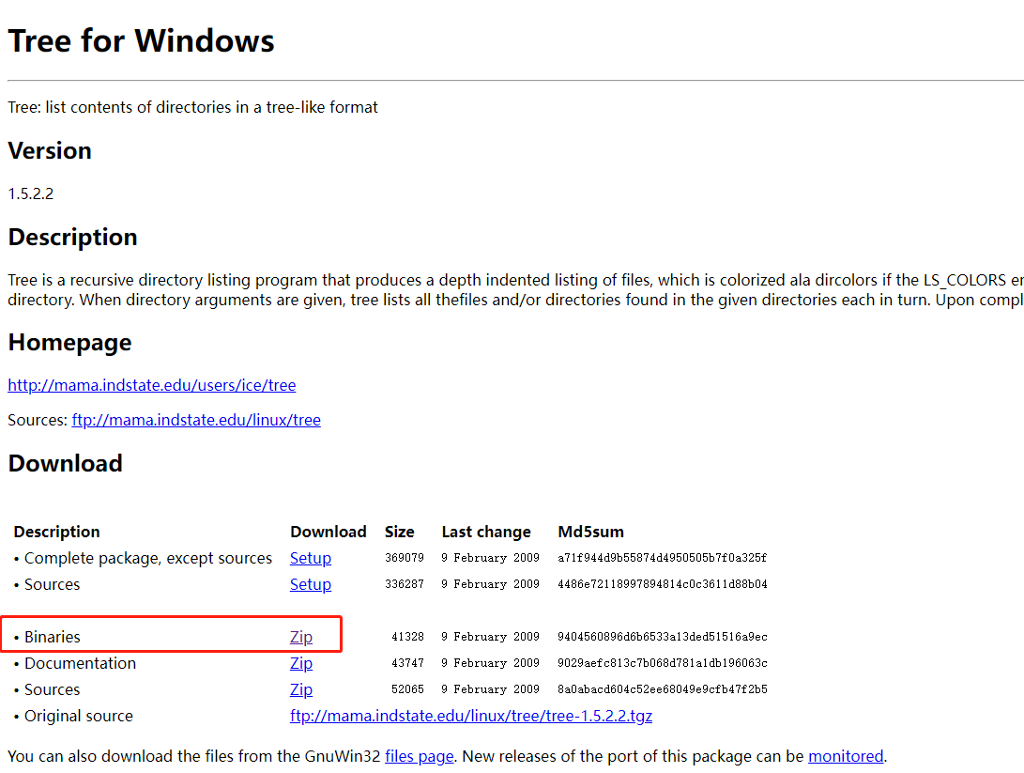Click the Download section heading

pyautogui.click(x=66, y=463)
